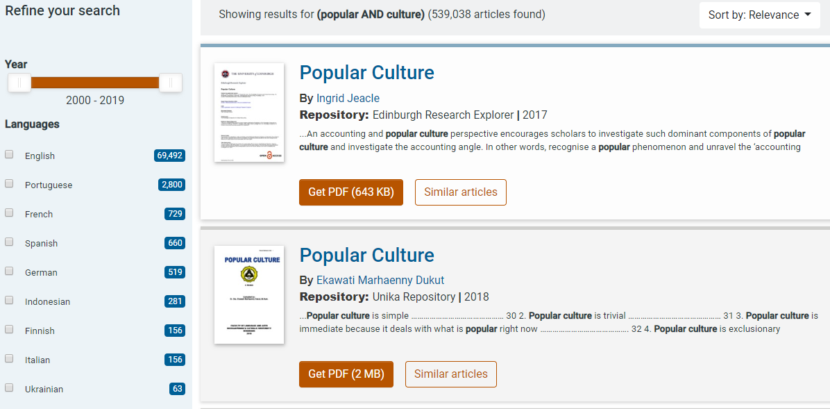Select the Spanish language checkbox
The width and height of the screenshot is (830, 409).
pyautogui.click(x=10, y=242)
